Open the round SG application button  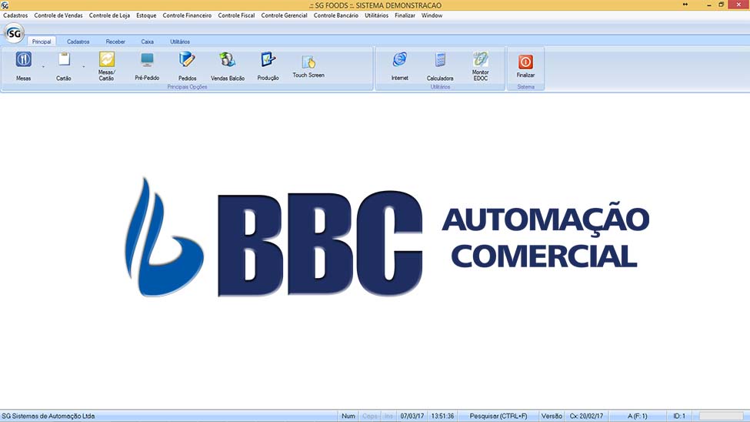click(14, 33)
